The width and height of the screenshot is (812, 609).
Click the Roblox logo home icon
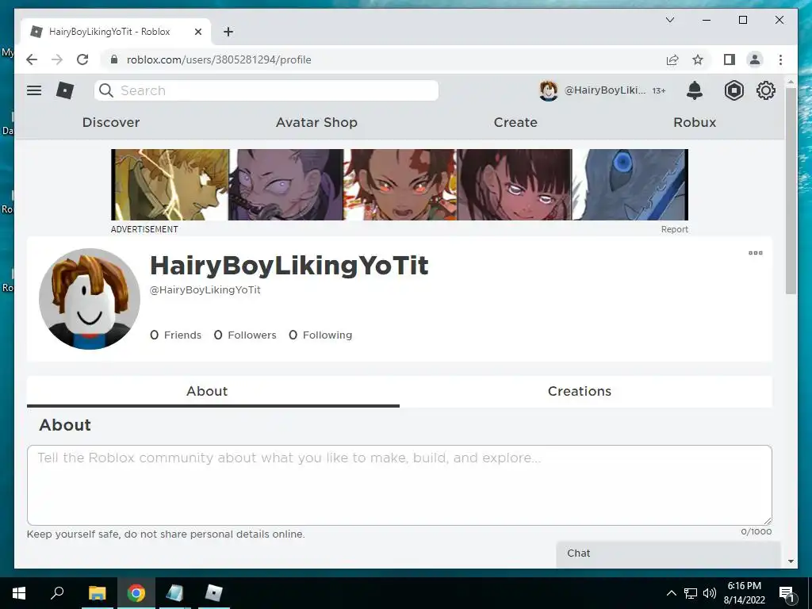coord(65,90)
